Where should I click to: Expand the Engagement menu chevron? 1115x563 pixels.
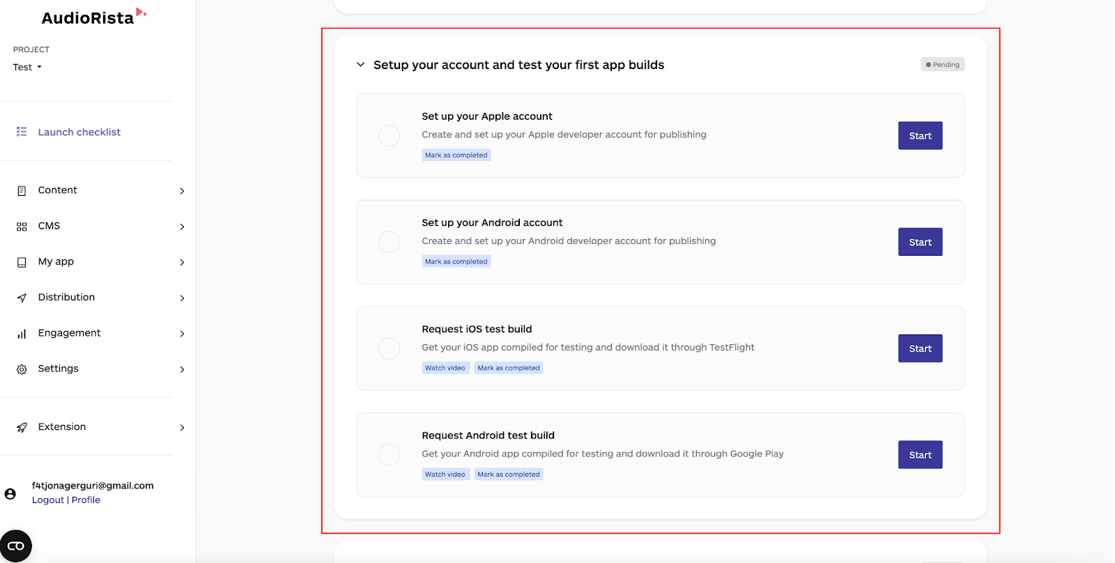pos(182,334)
